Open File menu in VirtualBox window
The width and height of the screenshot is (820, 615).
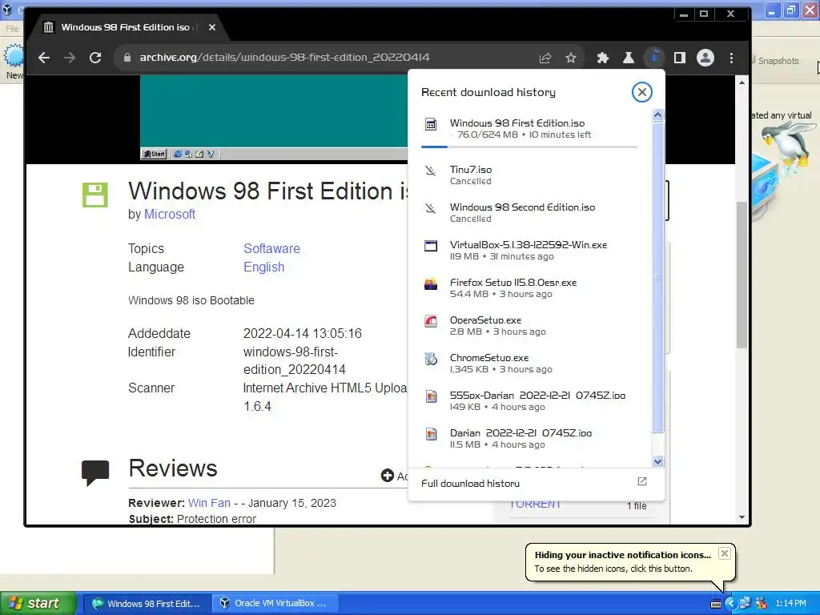12,29
